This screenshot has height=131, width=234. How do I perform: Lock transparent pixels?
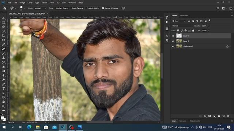178,31
